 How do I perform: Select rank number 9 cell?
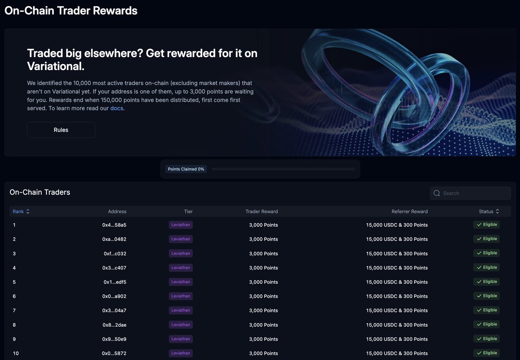click(x=14, y=339)
